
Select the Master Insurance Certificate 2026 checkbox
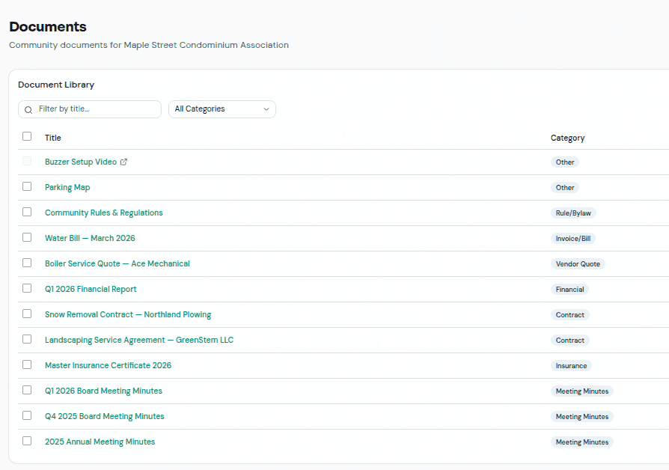pos(27,364)
